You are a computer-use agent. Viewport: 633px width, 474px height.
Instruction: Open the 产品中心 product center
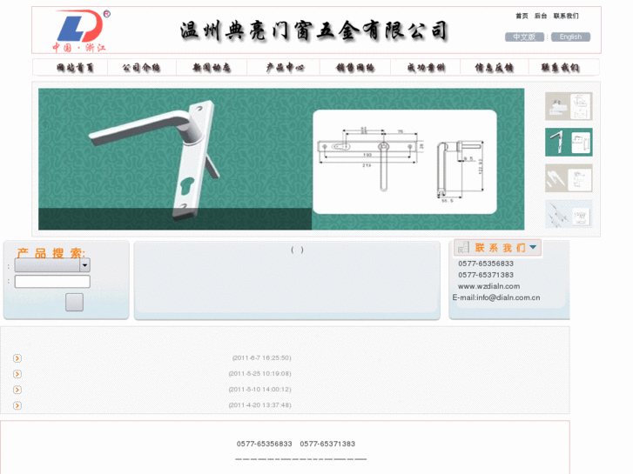285,67
